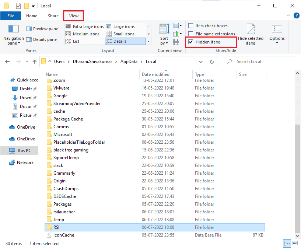Image resolution: width=301 pixels, height=248 pixels.
Task: Choose Large icons layout
Action: pyautogui.click(x=120, y=27)
